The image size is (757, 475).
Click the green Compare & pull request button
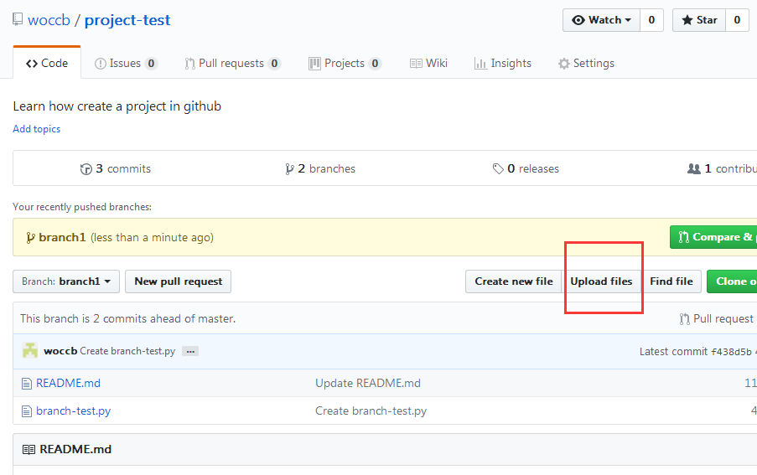tap(713, 237)
